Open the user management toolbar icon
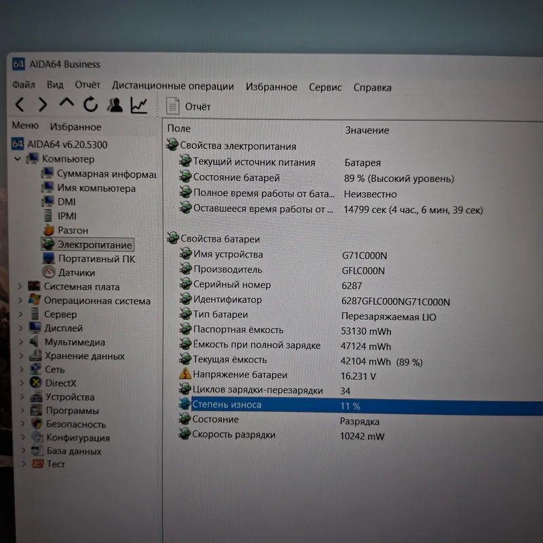The width and height of the screenshot is (543, 543). tap(115, 105)
